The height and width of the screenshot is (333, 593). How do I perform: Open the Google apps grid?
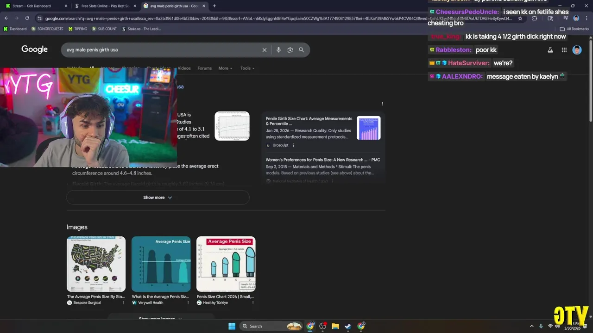pos(564,50)
